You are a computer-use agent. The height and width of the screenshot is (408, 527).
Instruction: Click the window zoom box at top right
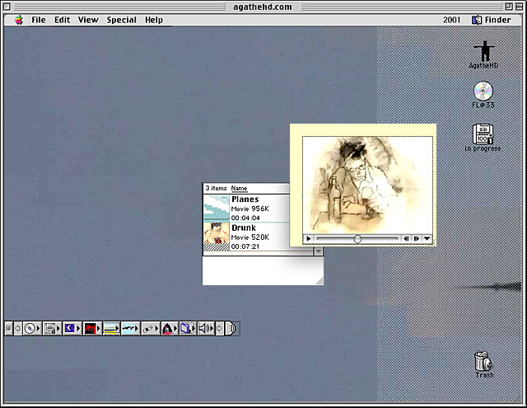[509, 7]
